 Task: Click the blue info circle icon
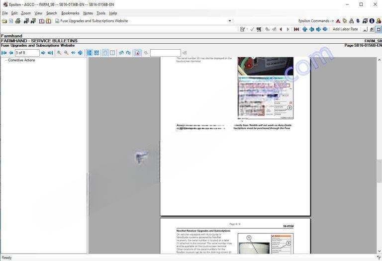point(372,21)
